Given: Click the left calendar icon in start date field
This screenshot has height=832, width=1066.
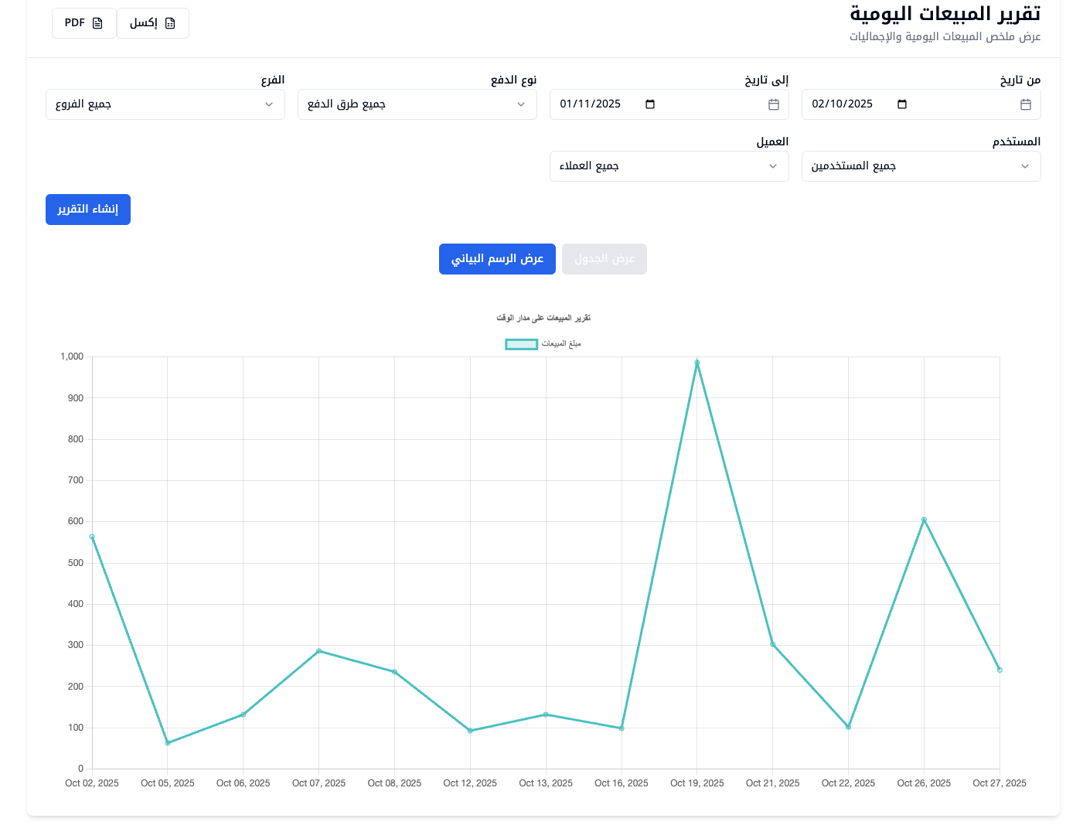Looking at the screenshot, I should pyautogui.click(x=902, y=104).
